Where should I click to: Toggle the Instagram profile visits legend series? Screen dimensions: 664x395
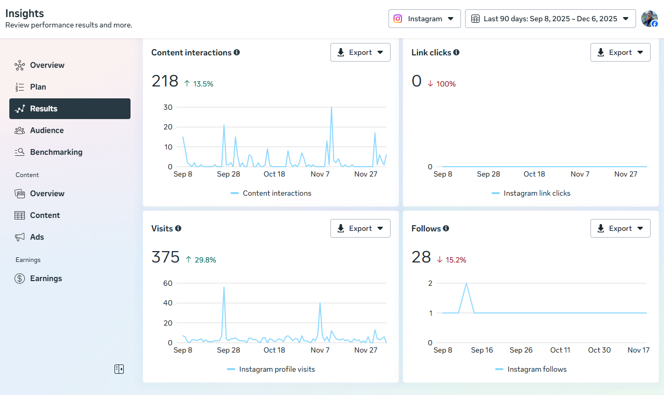[x=271, y=369]
